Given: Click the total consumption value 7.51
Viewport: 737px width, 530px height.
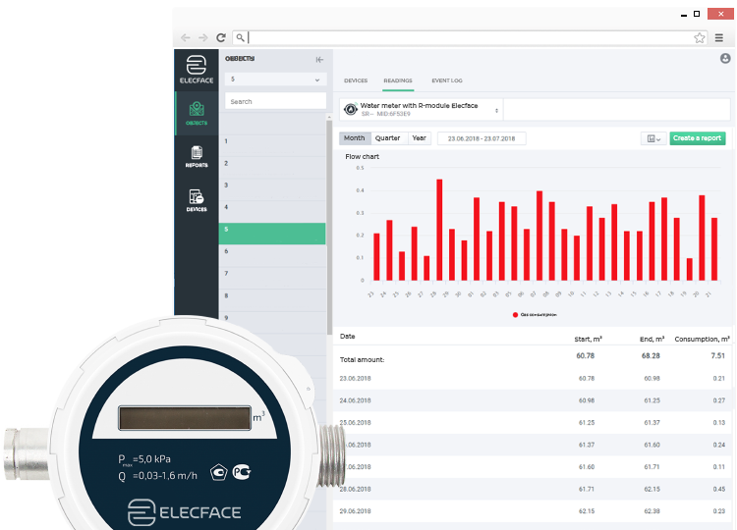Looking at the screenshot, I should [x=717, y=356].
